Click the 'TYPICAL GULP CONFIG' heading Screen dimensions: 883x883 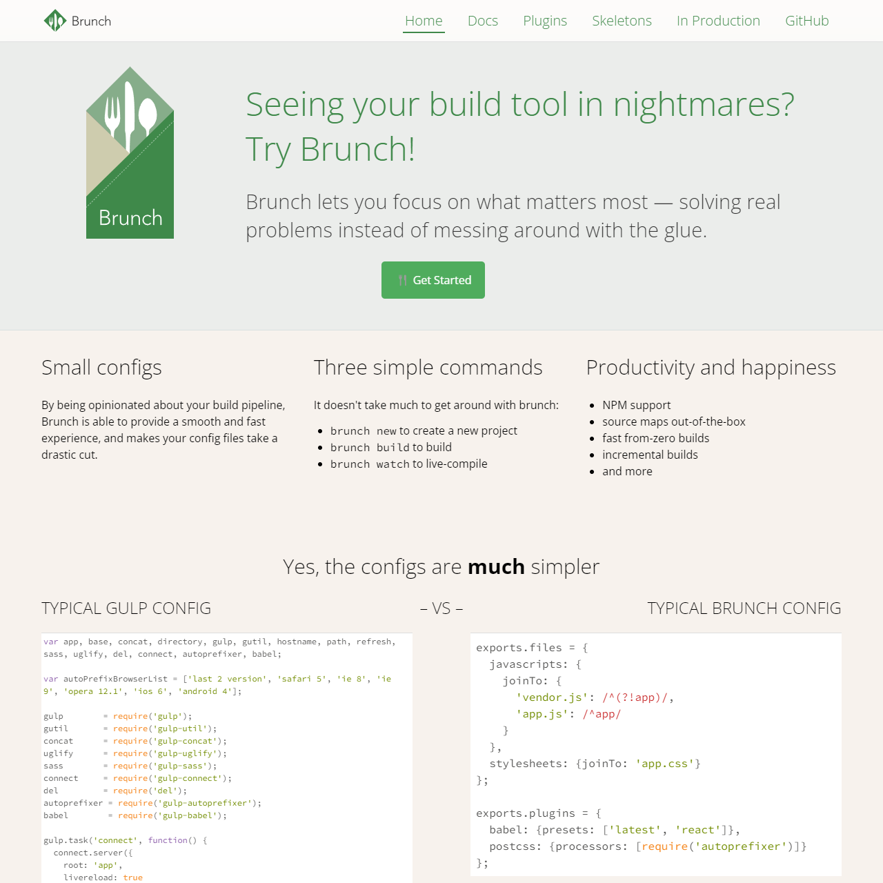126,608
